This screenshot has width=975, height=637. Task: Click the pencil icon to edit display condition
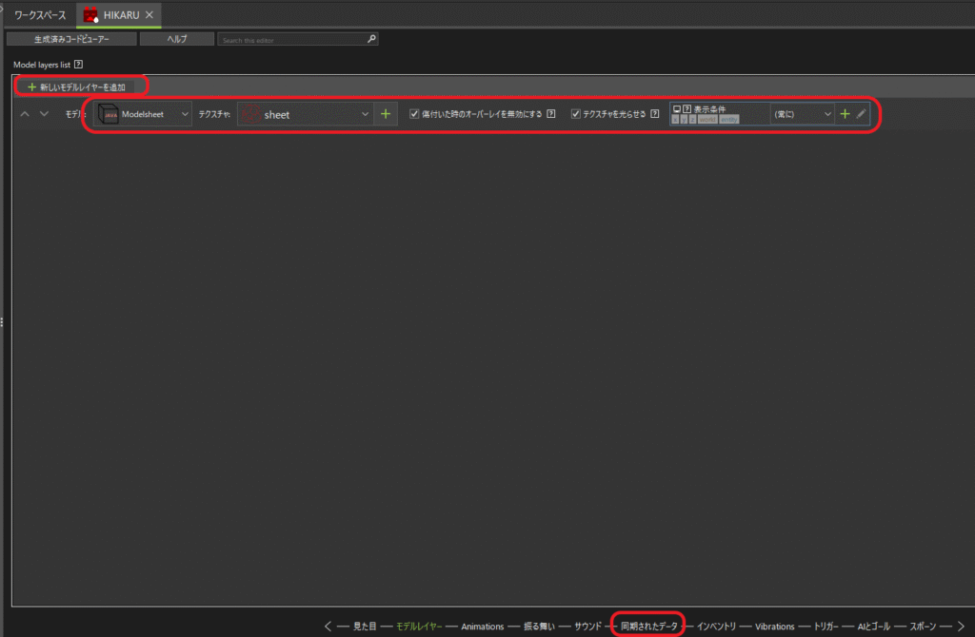coord(861,114)
